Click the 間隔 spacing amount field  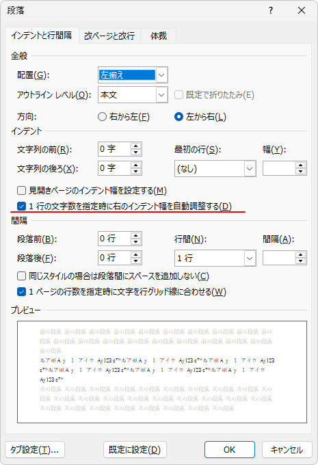click(279, 258)
